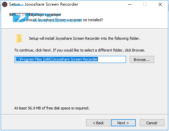The height and width of the screenshot is (131, 169).
Task: Click the highlighted install path text
Action: point(56,59)
